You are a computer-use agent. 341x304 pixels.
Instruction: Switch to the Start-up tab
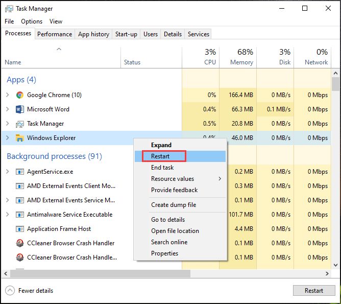click(126, 34)
